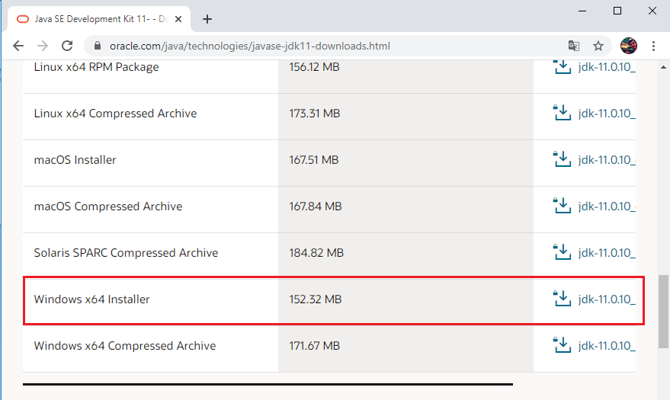The width and height of the screenshot is (670, 400).
Task: Open jdk-11.0.10 link for Windows x64 Installer
Action: click(x=607, y=299)
